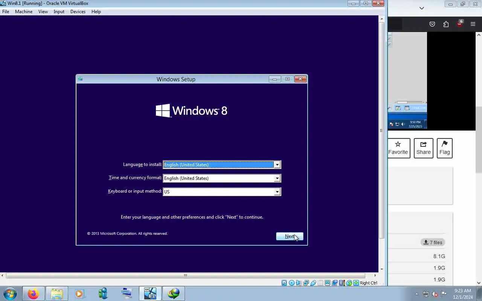Expand 'Keyboard or input method' dropdown
Screen dimensions: 482x301
click(277, 192)
